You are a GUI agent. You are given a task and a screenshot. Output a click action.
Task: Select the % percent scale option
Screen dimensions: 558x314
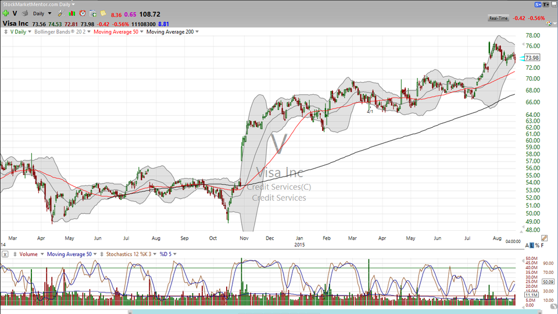(x=537, y=245)
